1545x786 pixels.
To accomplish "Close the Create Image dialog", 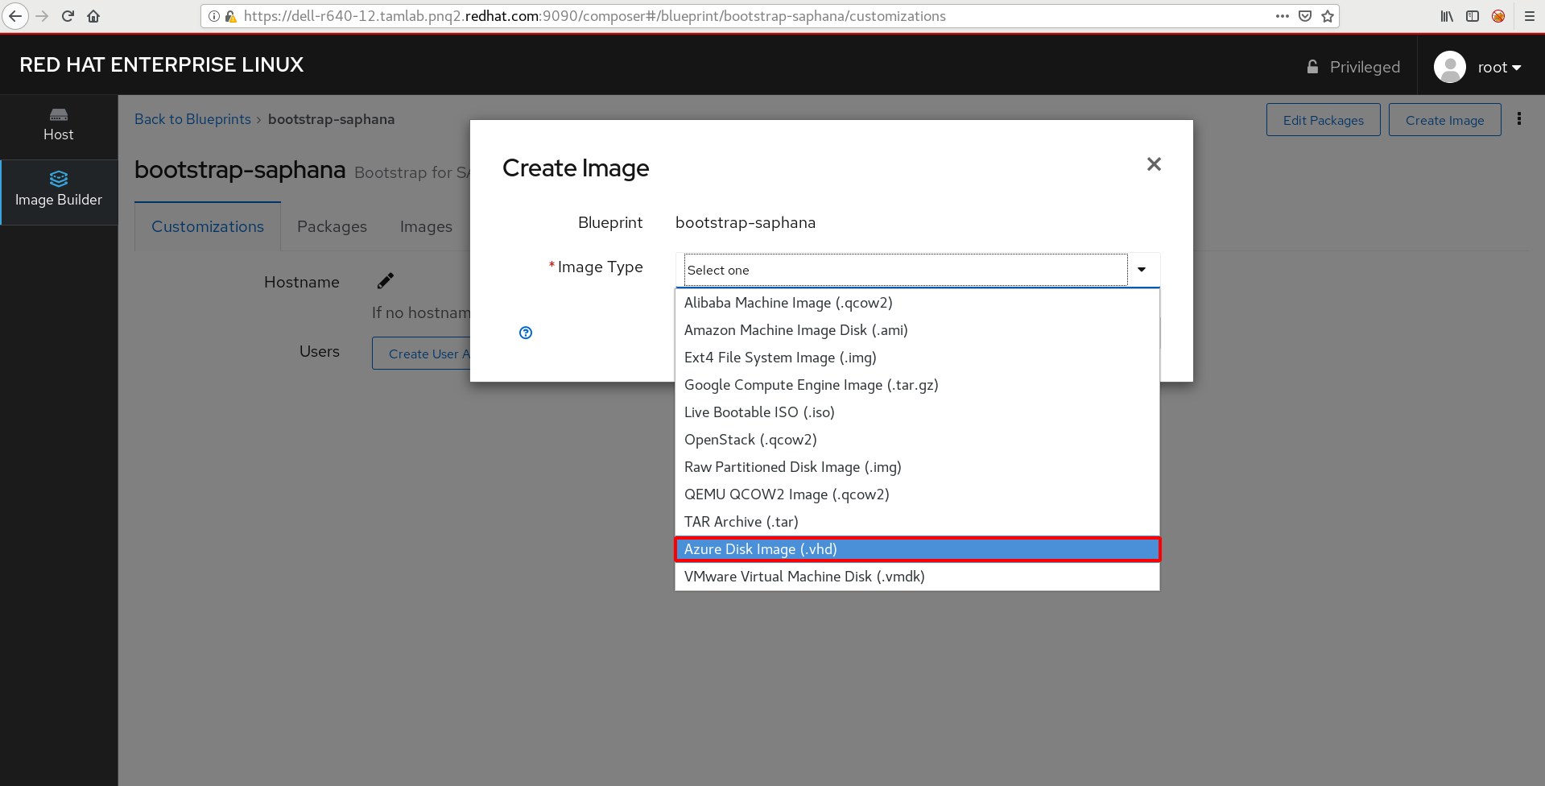I will (1154, 164).
